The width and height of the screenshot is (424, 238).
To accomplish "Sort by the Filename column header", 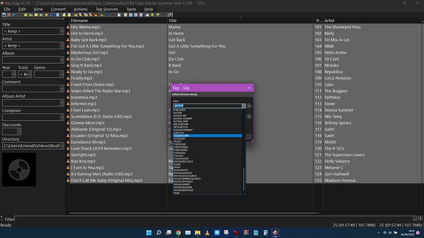I will (x=119, y=20).
